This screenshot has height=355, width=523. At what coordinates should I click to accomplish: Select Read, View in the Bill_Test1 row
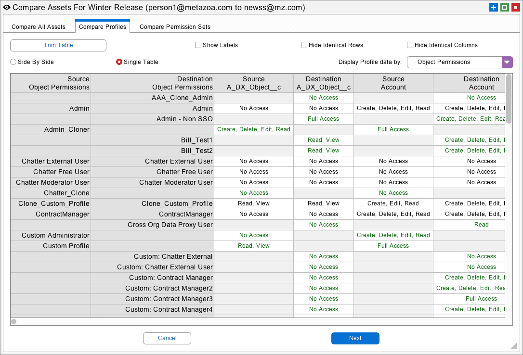[324, 140]
